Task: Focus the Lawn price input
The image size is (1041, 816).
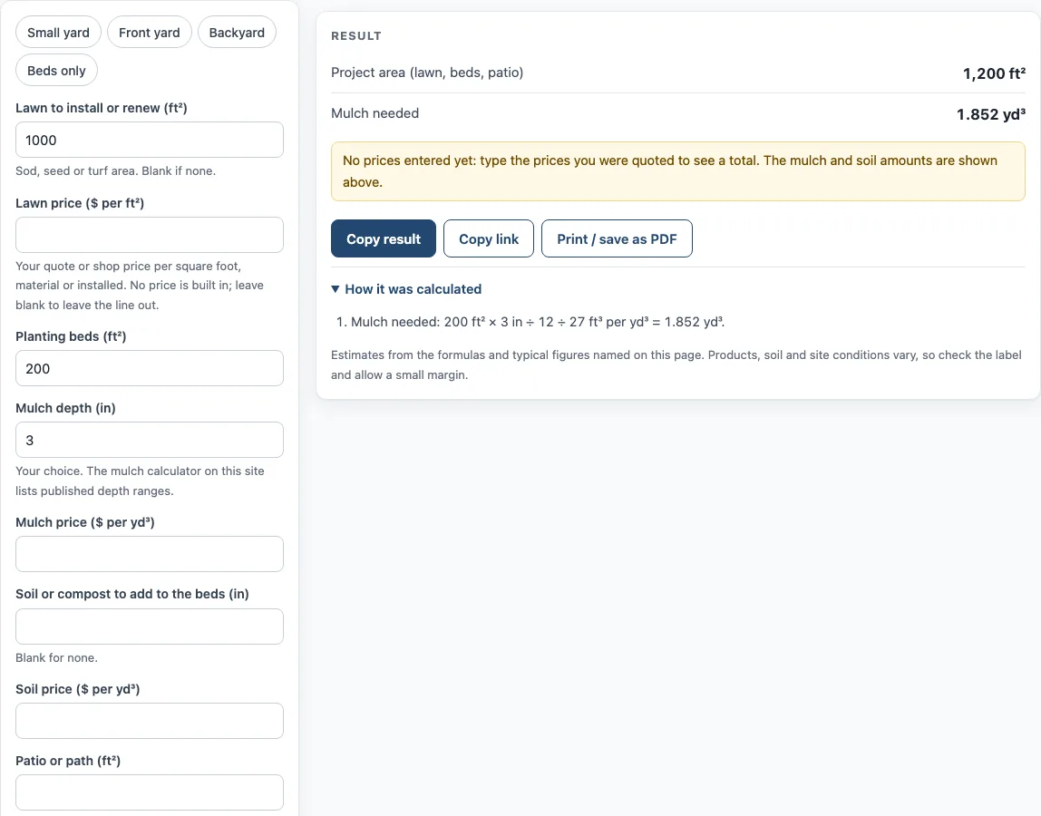Action: coord(150,235)
